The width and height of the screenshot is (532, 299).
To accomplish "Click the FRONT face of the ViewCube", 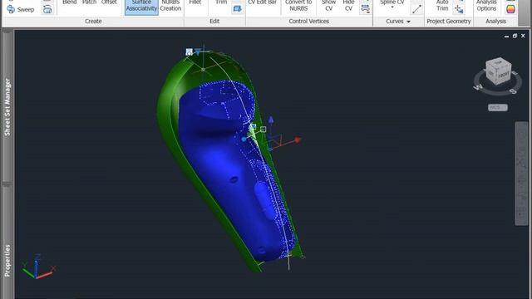I will pyautogui.click(x=503, y=75).
